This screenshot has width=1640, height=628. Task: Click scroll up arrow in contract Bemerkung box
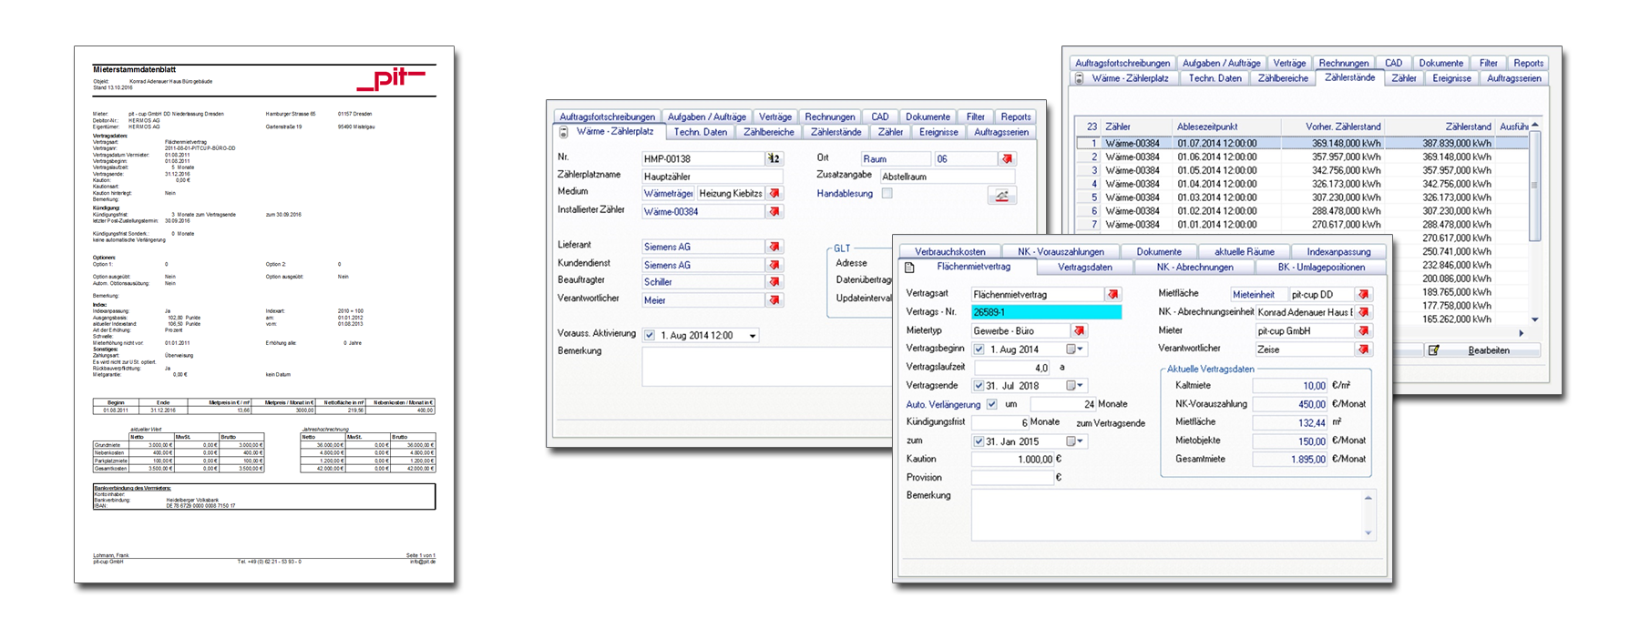[1368, 498]
